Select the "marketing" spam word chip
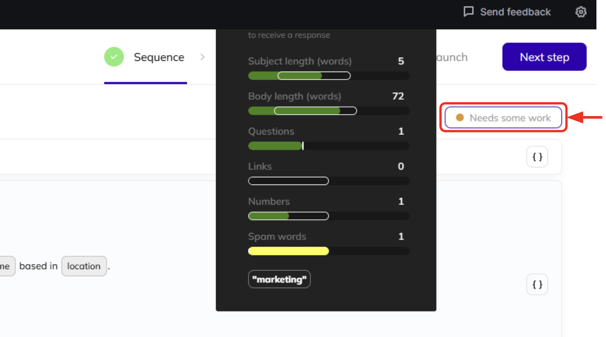Image resolution: width=606 pixels, height=337 pixels. pyautogui.click(x=279, y=279)
